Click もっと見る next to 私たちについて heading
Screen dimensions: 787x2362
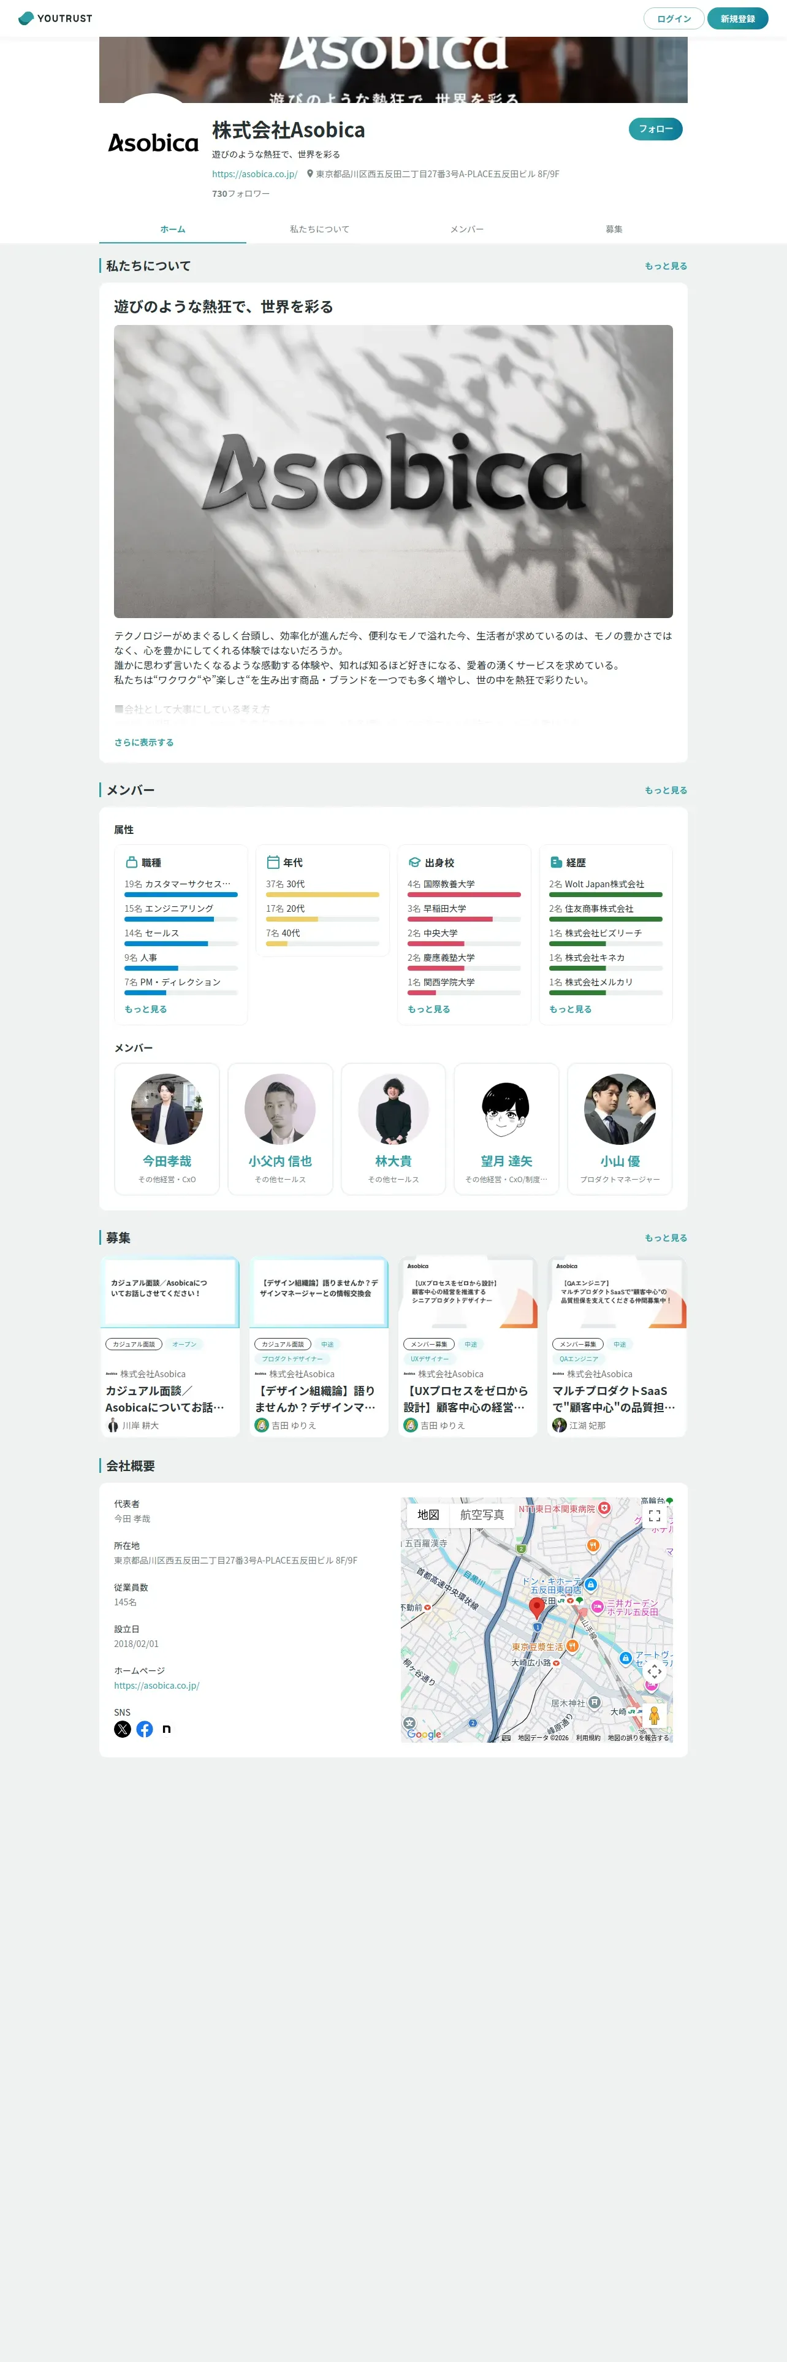point(666,266)
